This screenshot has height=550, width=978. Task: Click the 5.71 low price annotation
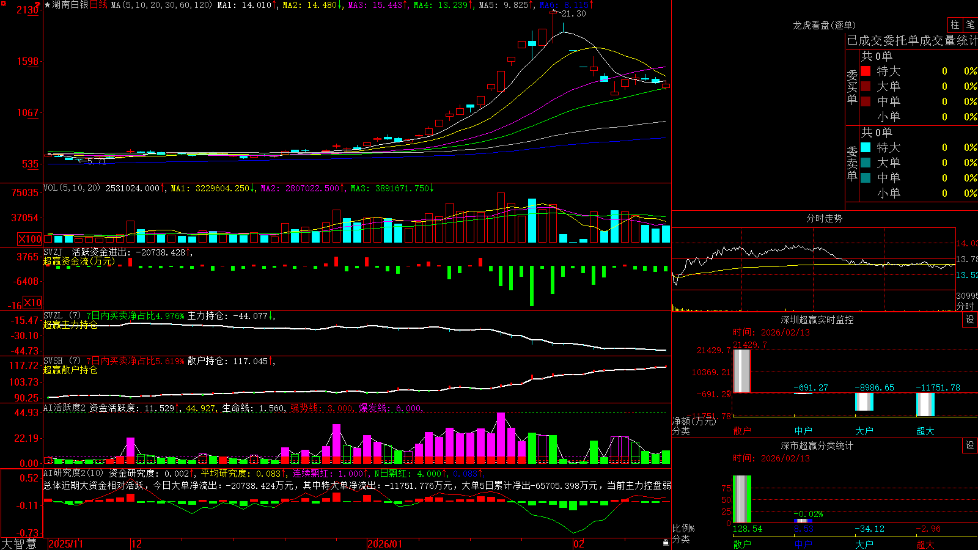coord(97,161)
